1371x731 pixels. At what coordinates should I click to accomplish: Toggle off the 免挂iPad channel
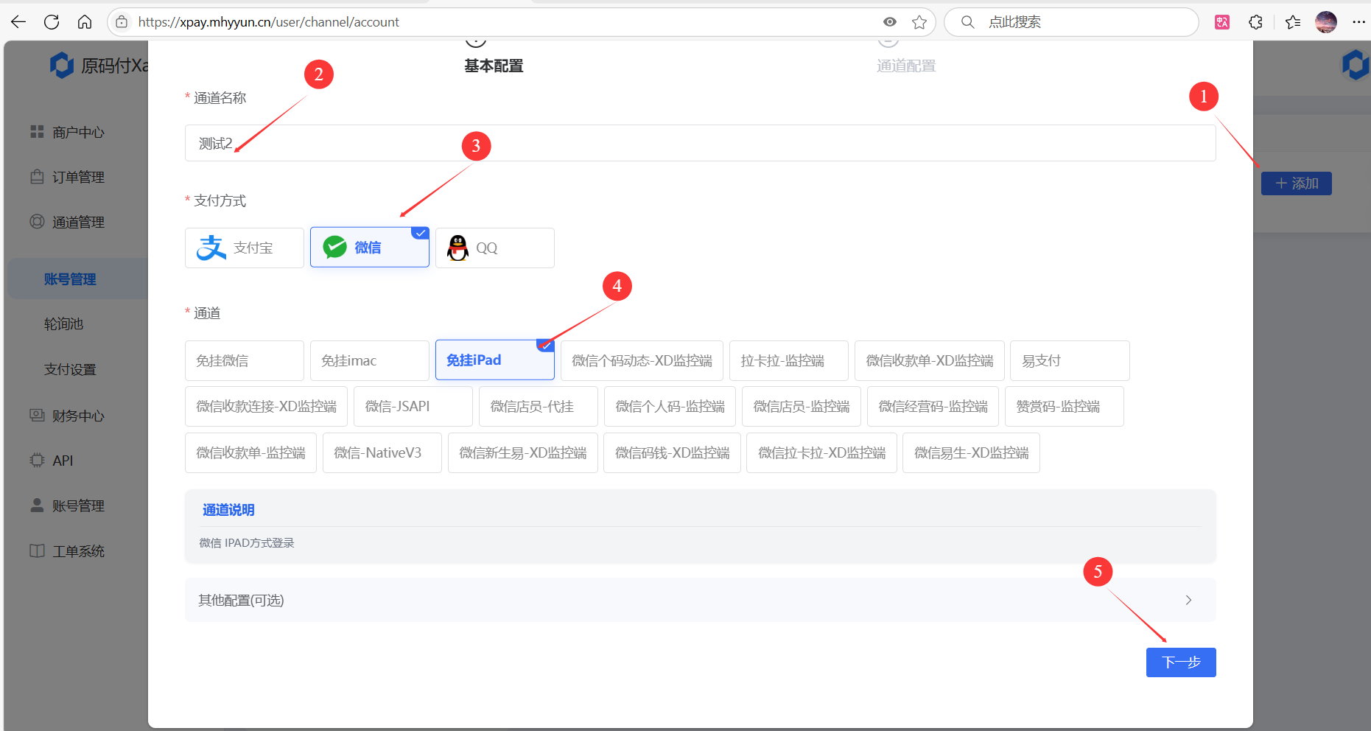[x=494, y=360]
